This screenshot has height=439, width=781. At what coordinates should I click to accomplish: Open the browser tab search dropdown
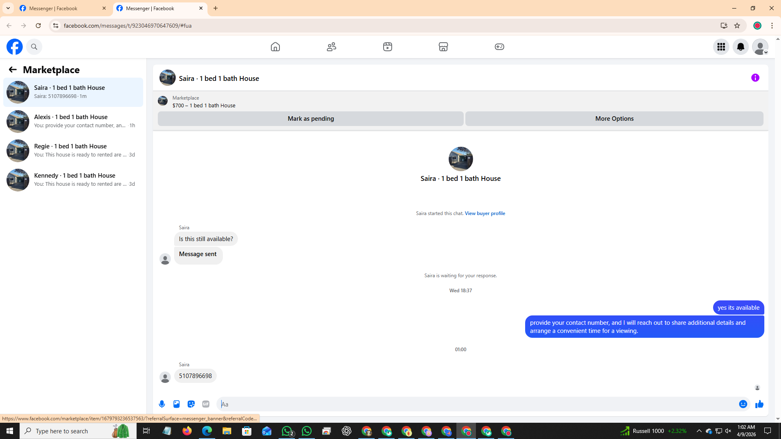click(x=8, y=8)
